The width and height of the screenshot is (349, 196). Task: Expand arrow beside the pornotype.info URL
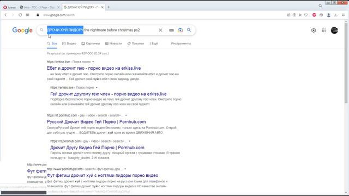tap(125, 169)
